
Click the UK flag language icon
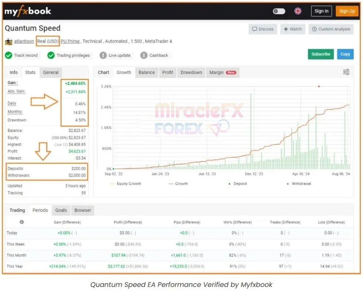coord(298,11)
